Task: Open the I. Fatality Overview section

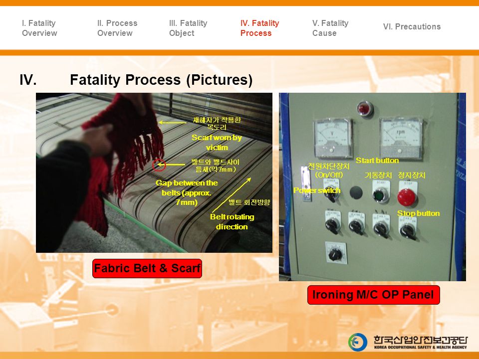Action: pos(39,28)
